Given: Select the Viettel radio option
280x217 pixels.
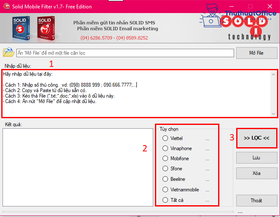Looking at the screenshot, I should click(x=165, y=138).
